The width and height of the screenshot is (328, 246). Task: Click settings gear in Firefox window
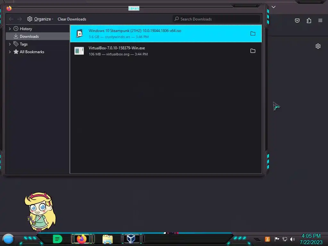(x=318, y=46)
